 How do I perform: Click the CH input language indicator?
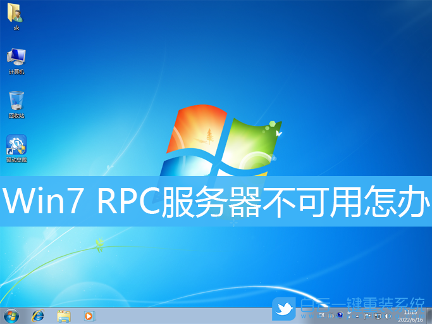[x=321, y=315]
